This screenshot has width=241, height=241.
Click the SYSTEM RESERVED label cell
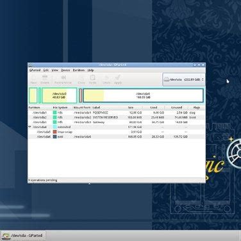point(105,117)
